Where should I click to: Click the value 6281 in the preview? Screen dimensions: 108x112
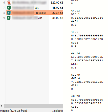pyautogui.click(x=75, y=86)
